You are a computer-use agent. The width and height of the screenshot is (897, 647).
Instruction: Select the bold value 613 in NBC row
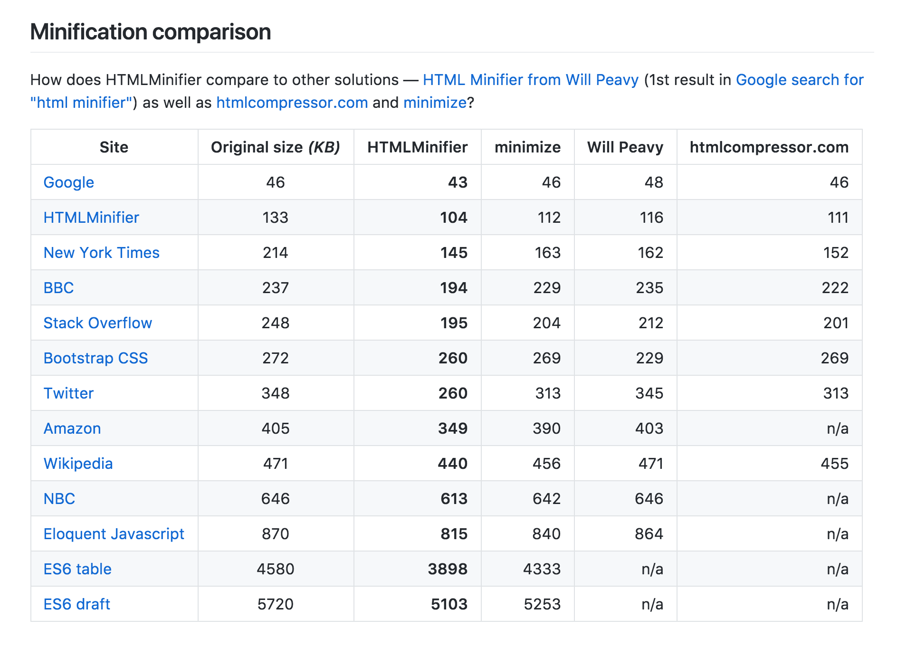(454, 499)
